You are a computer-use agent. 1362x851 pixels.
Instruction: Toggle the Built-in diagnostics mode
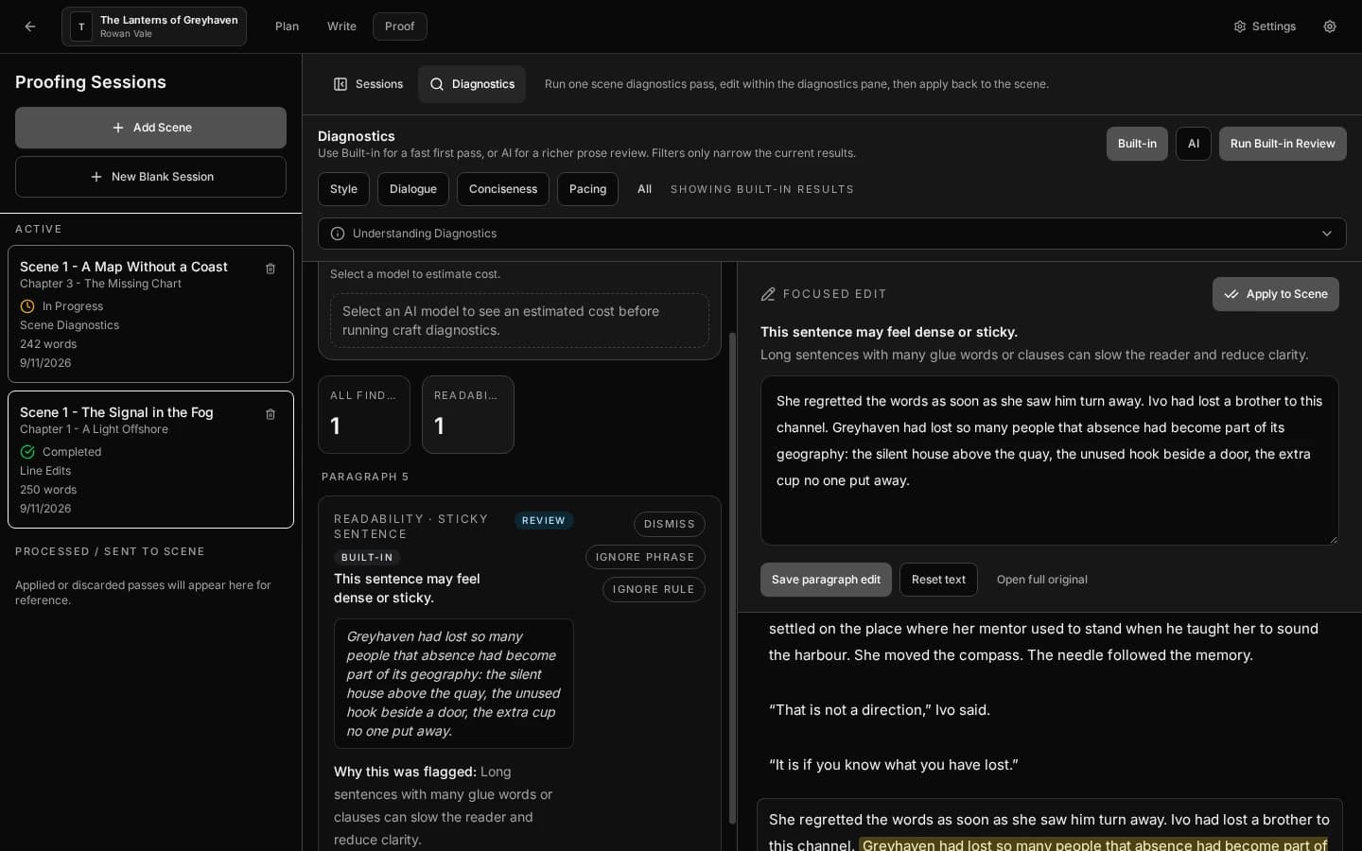pyautogui.click(x=1137, y=144)
